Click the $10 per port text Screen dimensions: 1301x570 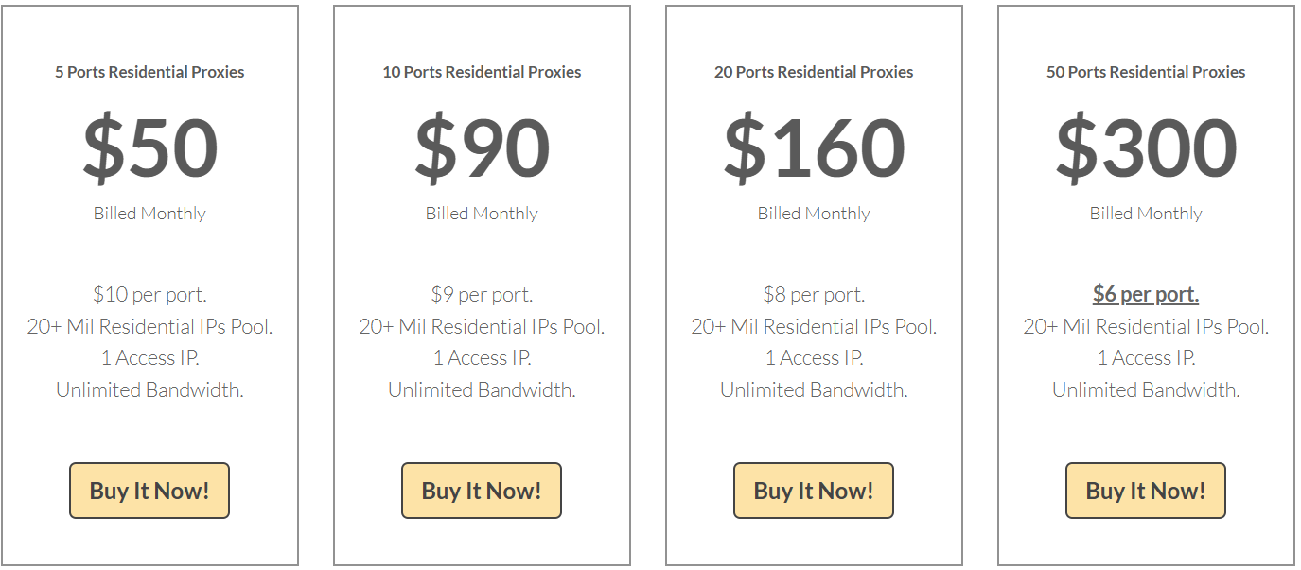tap(149, 294)
